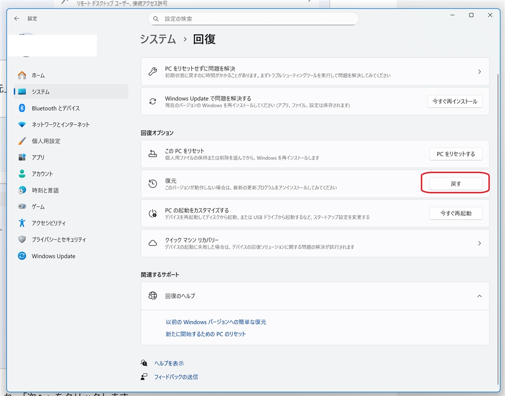Open ゲーム settings in sidebar
505x396 pixels.
[71, 206]
